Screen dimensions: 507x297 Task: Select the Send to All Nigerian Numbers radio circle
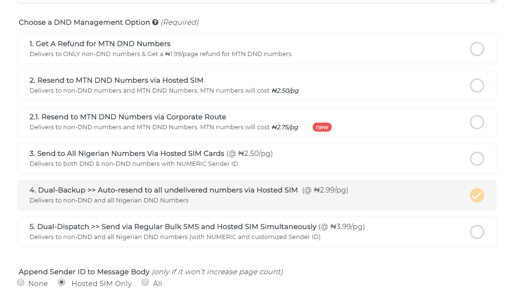pyautogui.click(x=477, y=159)
